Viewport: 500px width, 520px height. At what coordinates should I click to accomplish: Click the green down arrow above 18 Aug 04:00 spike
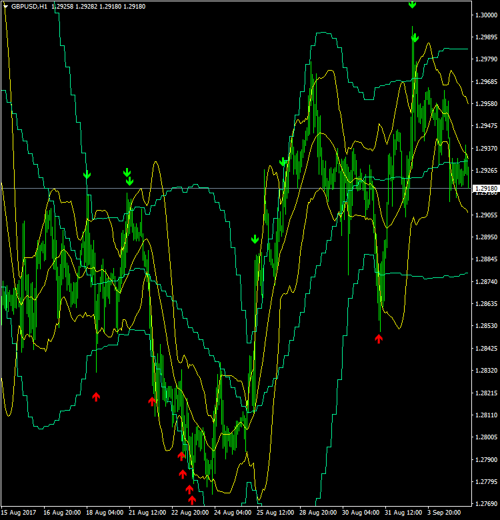point(87,175)
